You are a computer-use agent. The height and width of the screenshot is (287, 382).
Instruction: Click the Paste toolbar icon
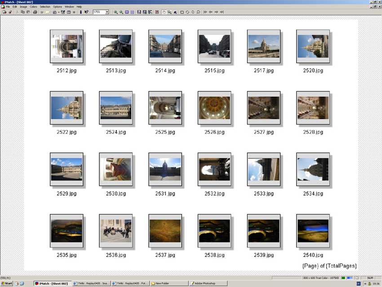point(28,12)
